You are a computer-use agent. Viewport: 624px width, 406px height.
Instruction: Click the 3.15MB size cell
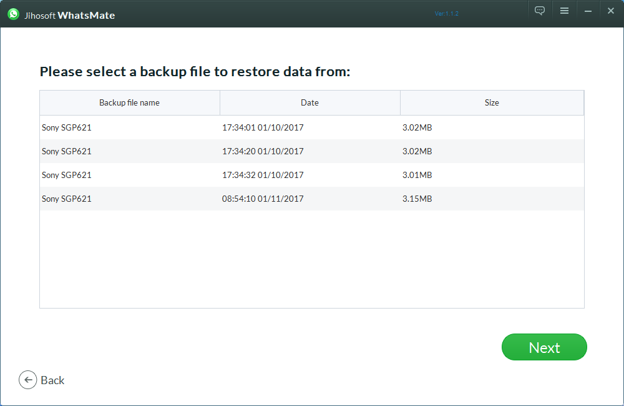417,199
